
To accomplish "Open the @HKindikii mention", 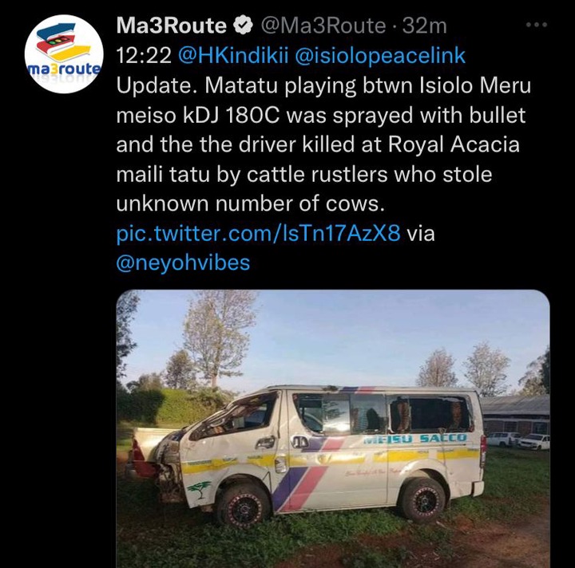I will [x=233, y=56].
